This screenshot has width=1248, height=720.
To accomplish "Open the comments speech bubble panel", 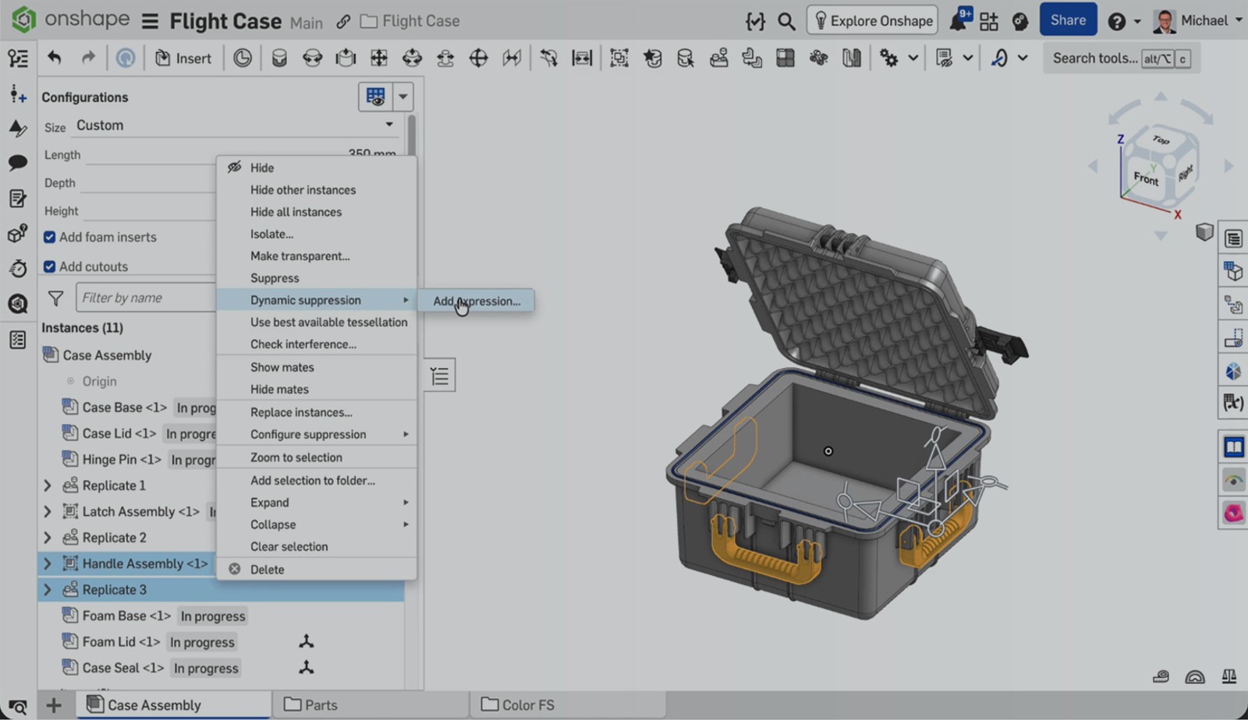I will (x=18, y=163).
